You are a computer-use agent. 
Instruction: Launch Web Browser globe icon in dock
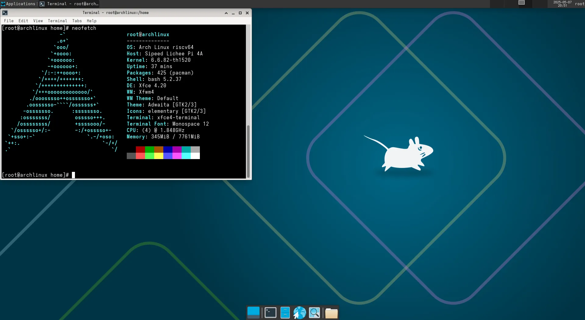click(x=300, y=312)
